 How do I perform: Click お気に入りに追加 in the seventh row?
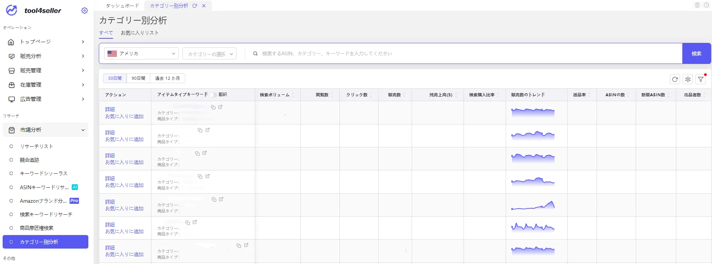coord(124,255)
